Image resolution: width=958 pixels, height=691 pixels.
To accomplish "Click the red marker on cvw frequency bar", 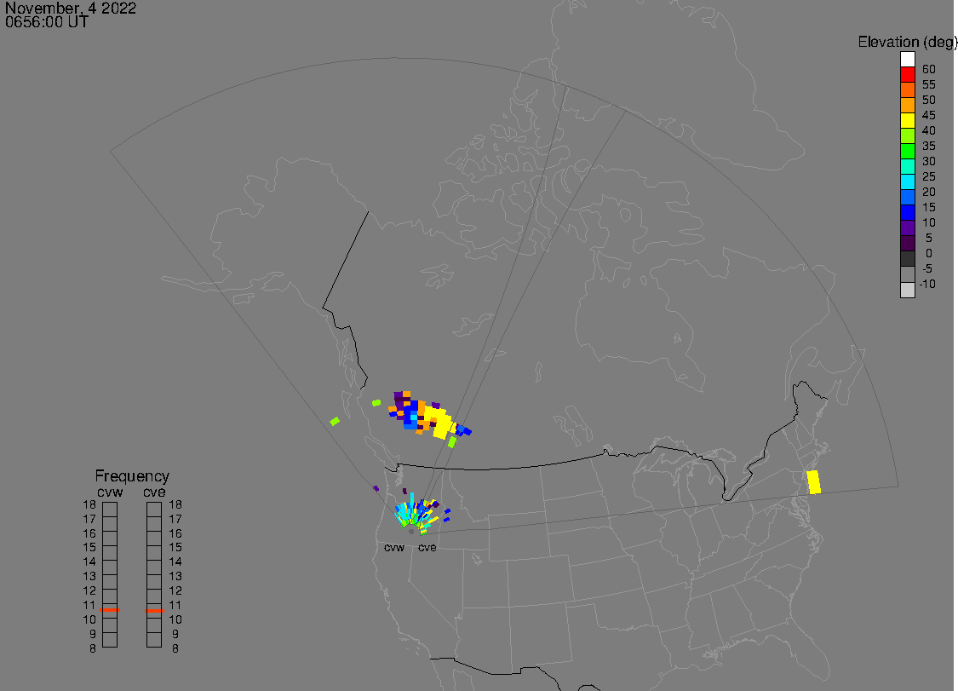I will (110, 610).
